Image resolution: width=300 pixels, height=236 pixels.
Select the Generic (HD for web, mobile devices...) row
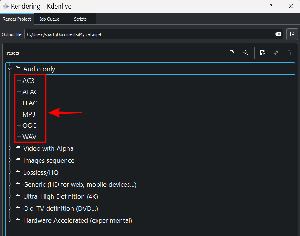coord(150,184)
